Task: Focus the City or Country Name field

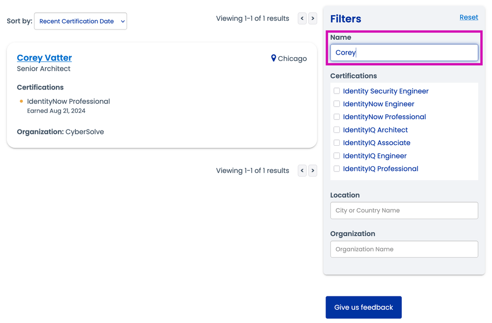Action: pyautogui.click(x=404, y=210)
